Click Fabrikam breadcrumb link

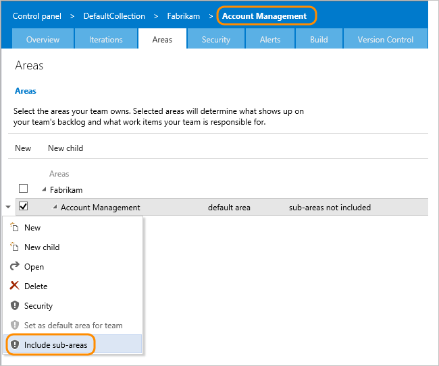184,16
